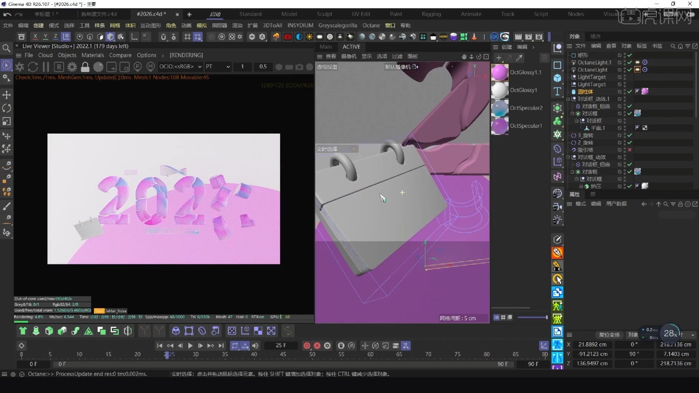Open the 复位变换 dropdown
Image resolution: width=699 pixels, height=393 pixels.
[609, 335]
